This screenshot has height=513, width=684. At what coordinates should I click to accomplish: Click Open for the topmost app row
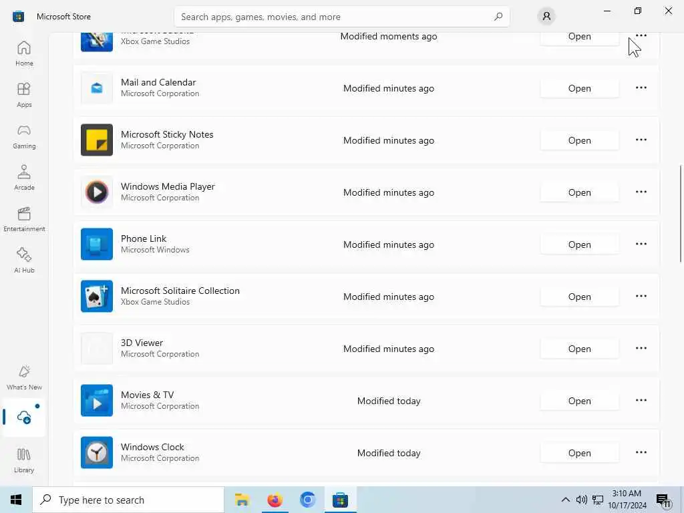pyautogui.click(x=579, y=37)
